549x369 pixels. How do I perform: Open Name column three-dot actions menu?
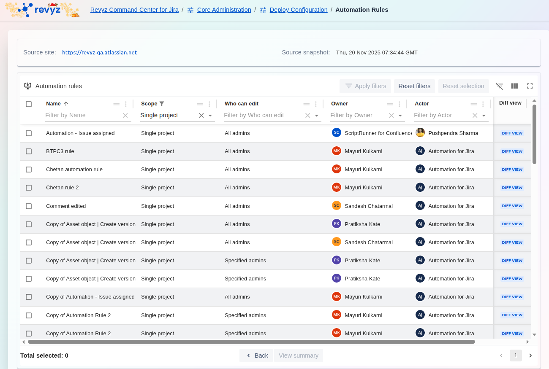125,104
